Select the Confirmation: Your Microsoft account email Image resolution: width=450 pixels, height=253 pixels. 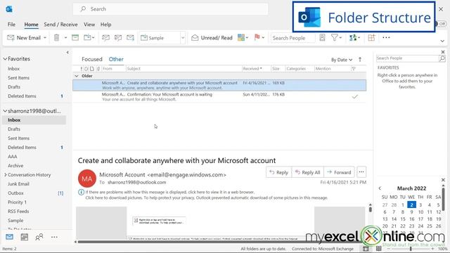[x=219, y=97]
